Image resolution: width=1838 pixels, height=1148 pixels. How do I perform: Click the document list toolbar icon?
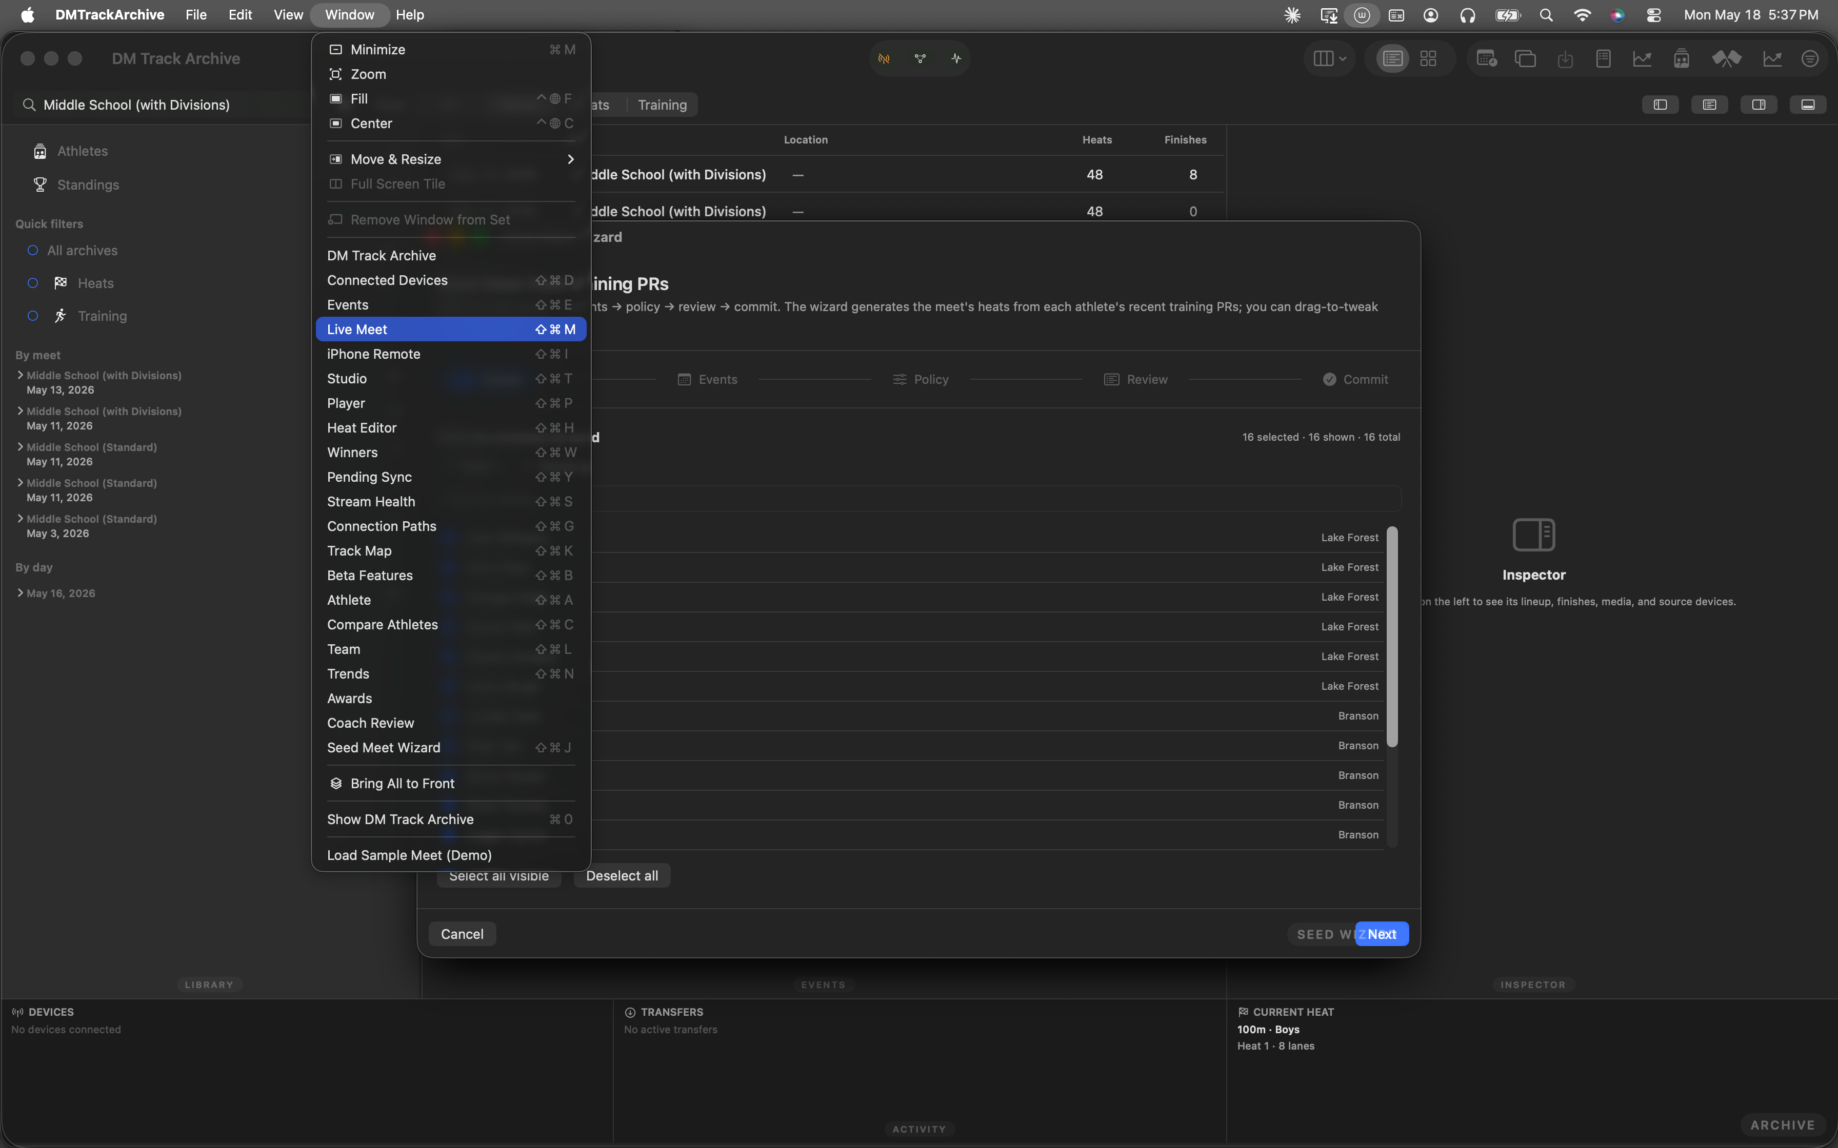pyautogui.click(x=1603, y=58)
